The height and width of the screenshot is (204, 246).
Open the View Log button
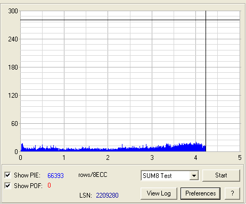[x=159, y=193]
